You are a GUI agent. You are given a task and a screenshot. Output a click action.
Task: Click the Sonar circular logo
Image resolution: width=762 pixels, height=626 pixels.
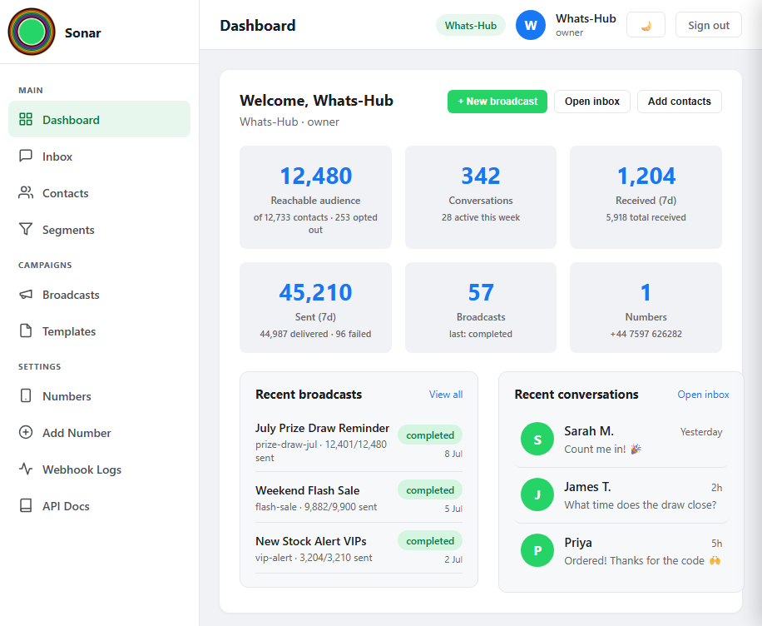tap(32, 32)
